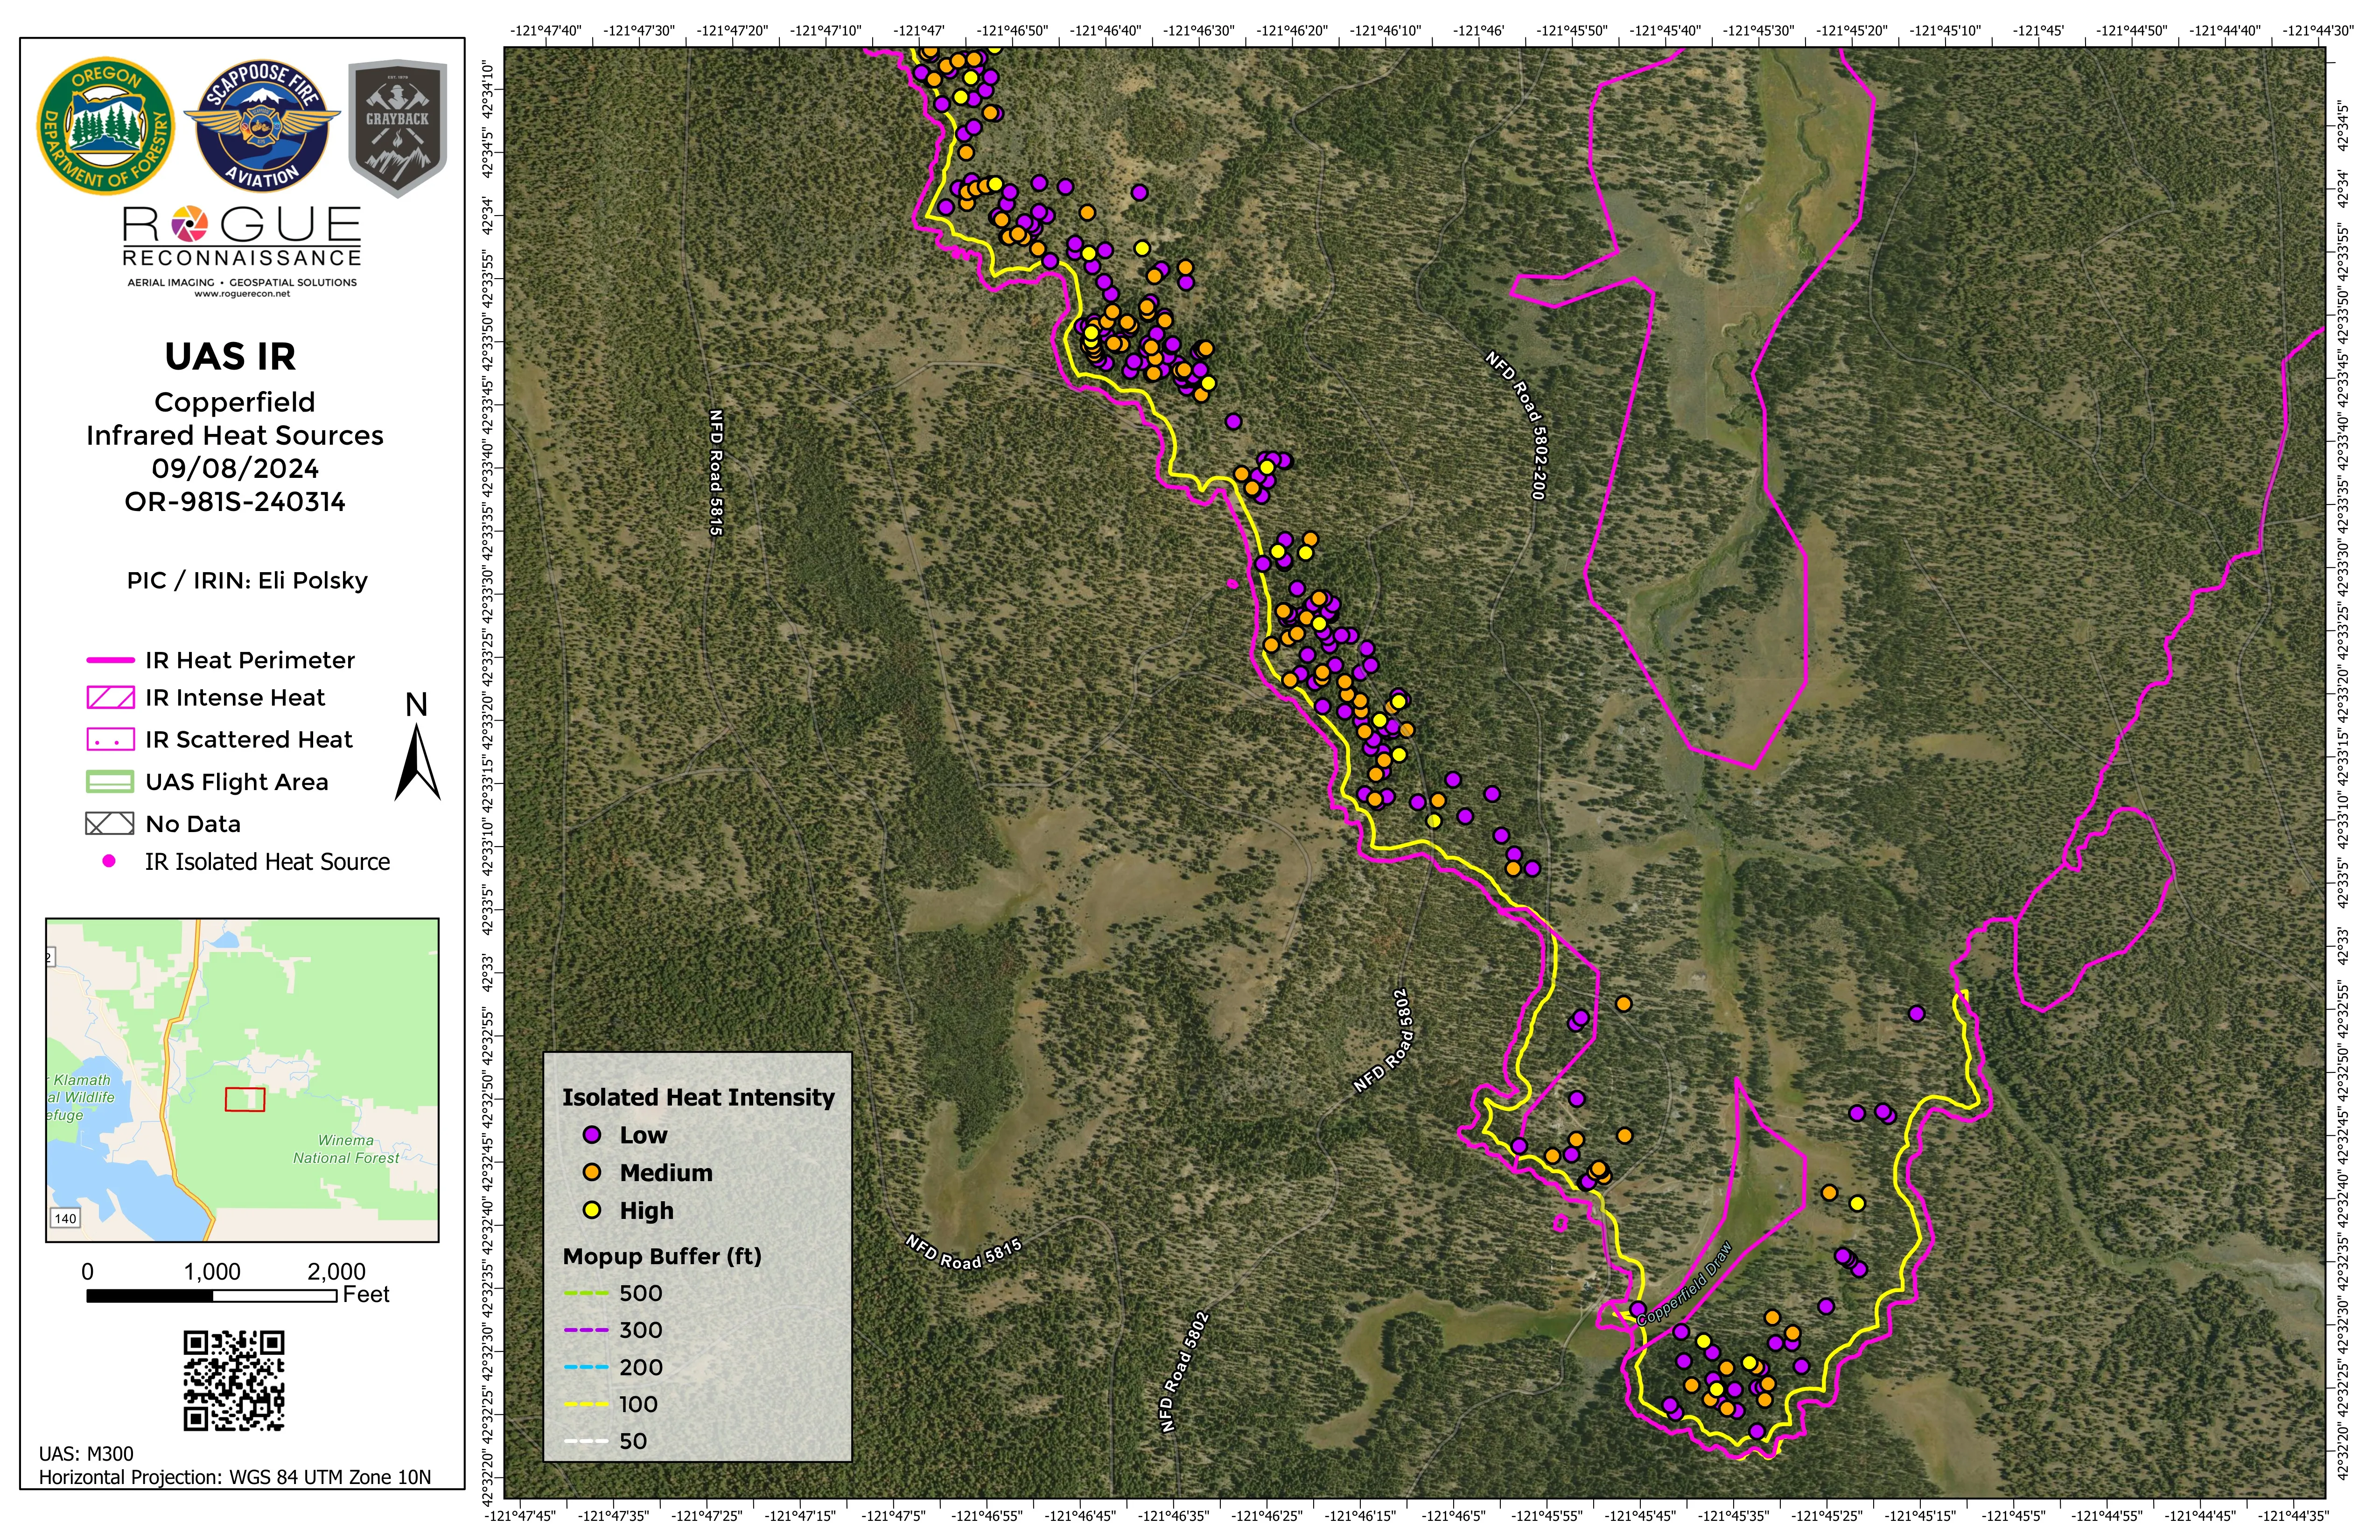
Task: Click the IR Scattered Heat legend symbol
Action: (x=110, y=740)
